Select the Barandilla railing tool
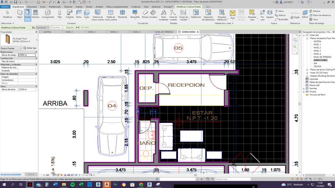 (135, 14)
